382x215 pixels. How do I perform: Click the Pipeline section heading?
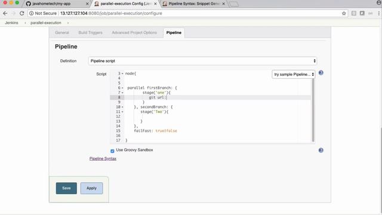tap(66, 47)
